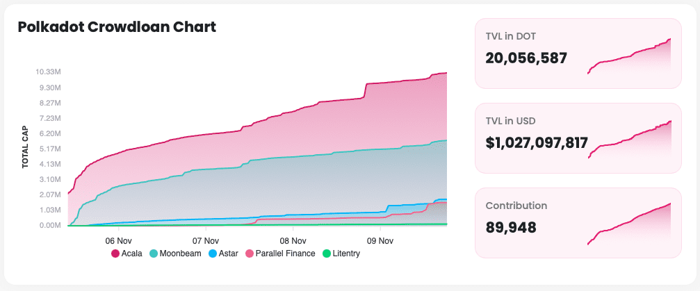Click the Litentry green legend dot
The width and height of the screenshot is (700, 291).
(x=327, y=253)
